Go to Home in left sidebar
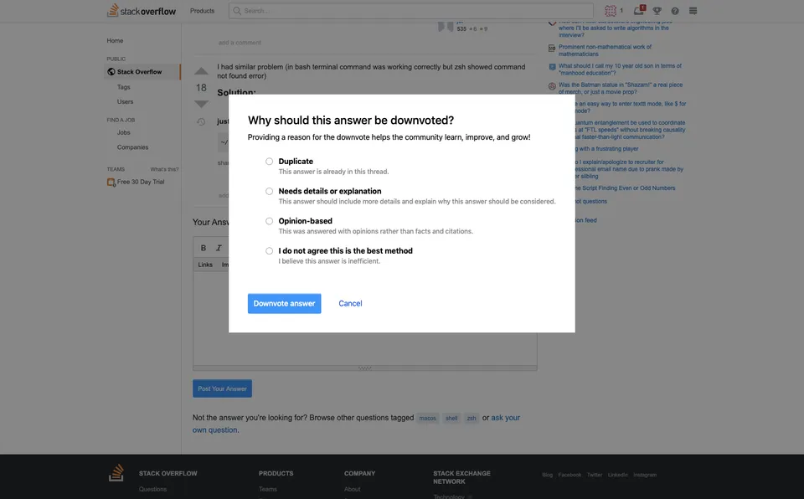804x499 pixels. (x=115, y=40)
